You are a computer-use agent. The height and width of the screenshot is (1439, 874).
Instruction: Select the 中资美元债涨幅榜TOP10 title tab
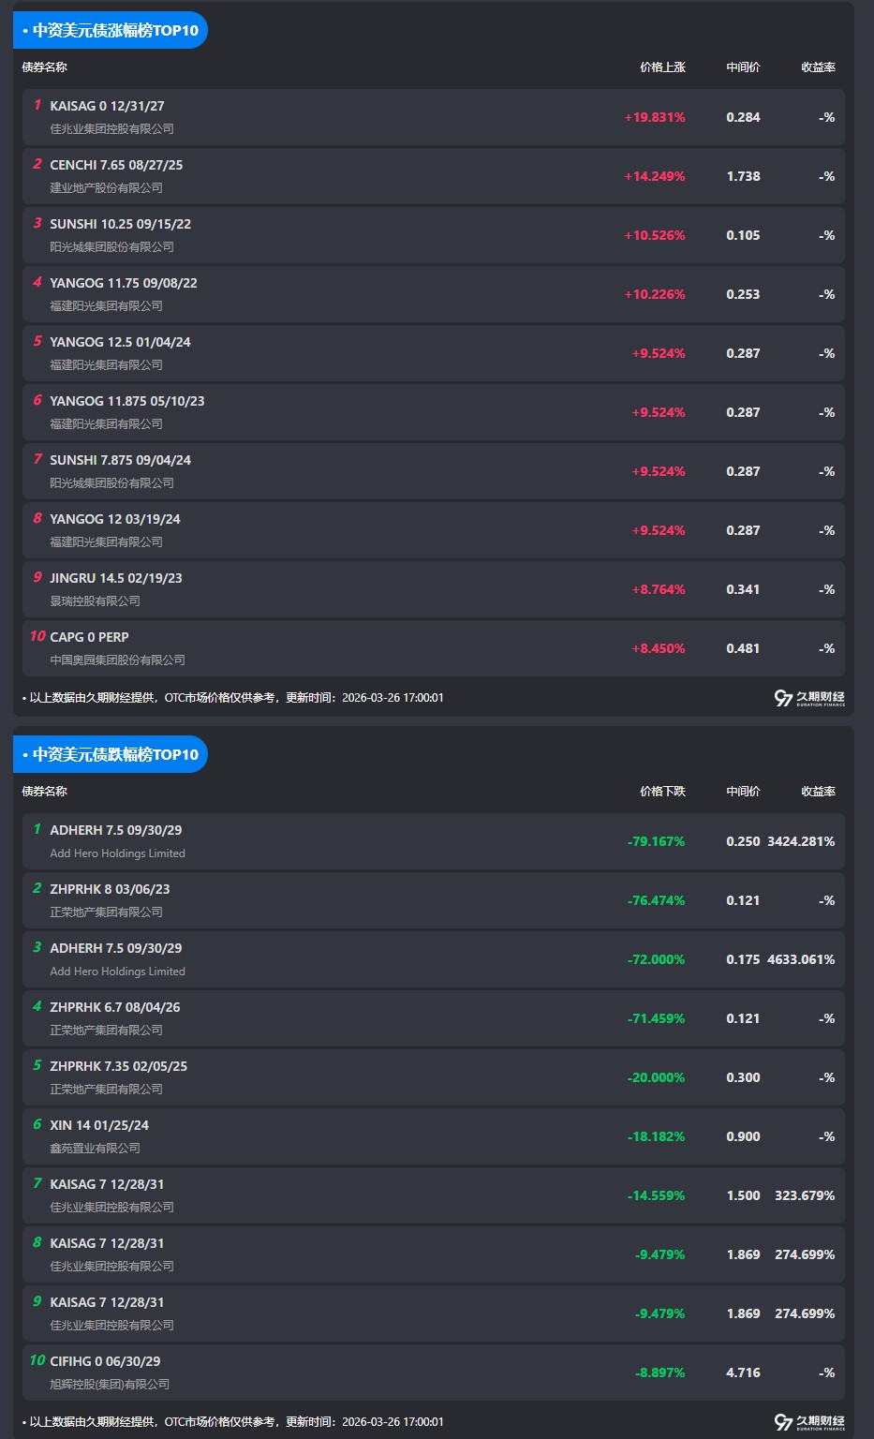tap(111, 30)
